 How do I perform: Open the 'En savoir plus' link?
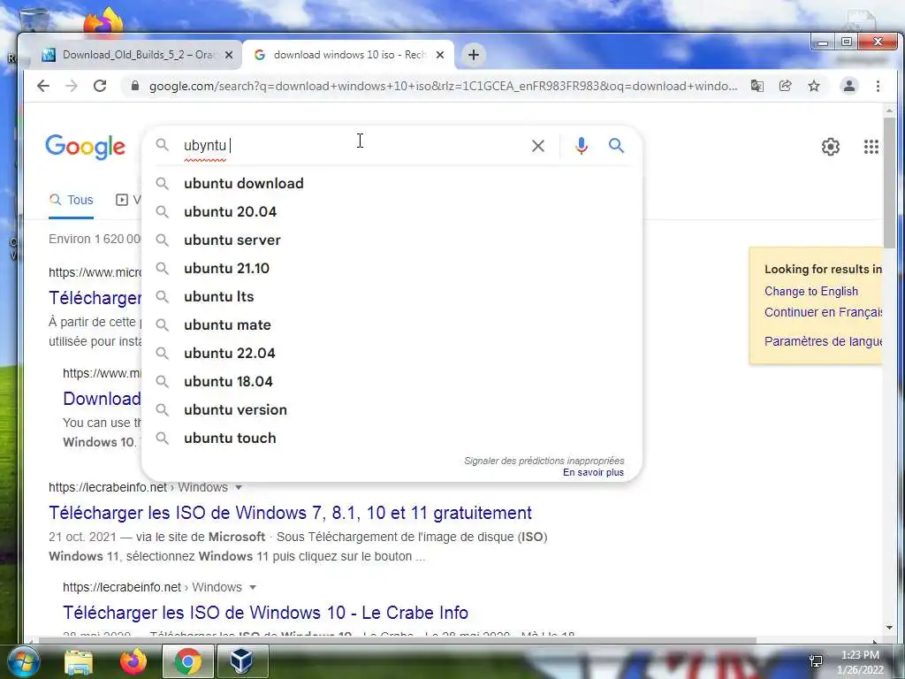click(593, 472)
